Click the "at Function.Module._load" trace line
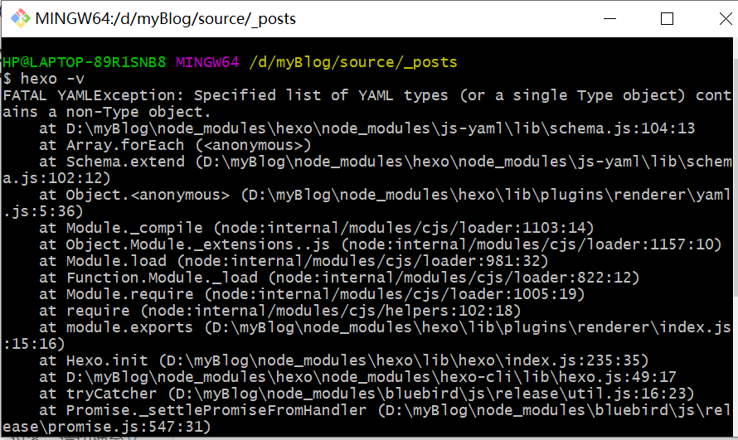The width and height of the screenshot is (738, 440). coord(339,278)
